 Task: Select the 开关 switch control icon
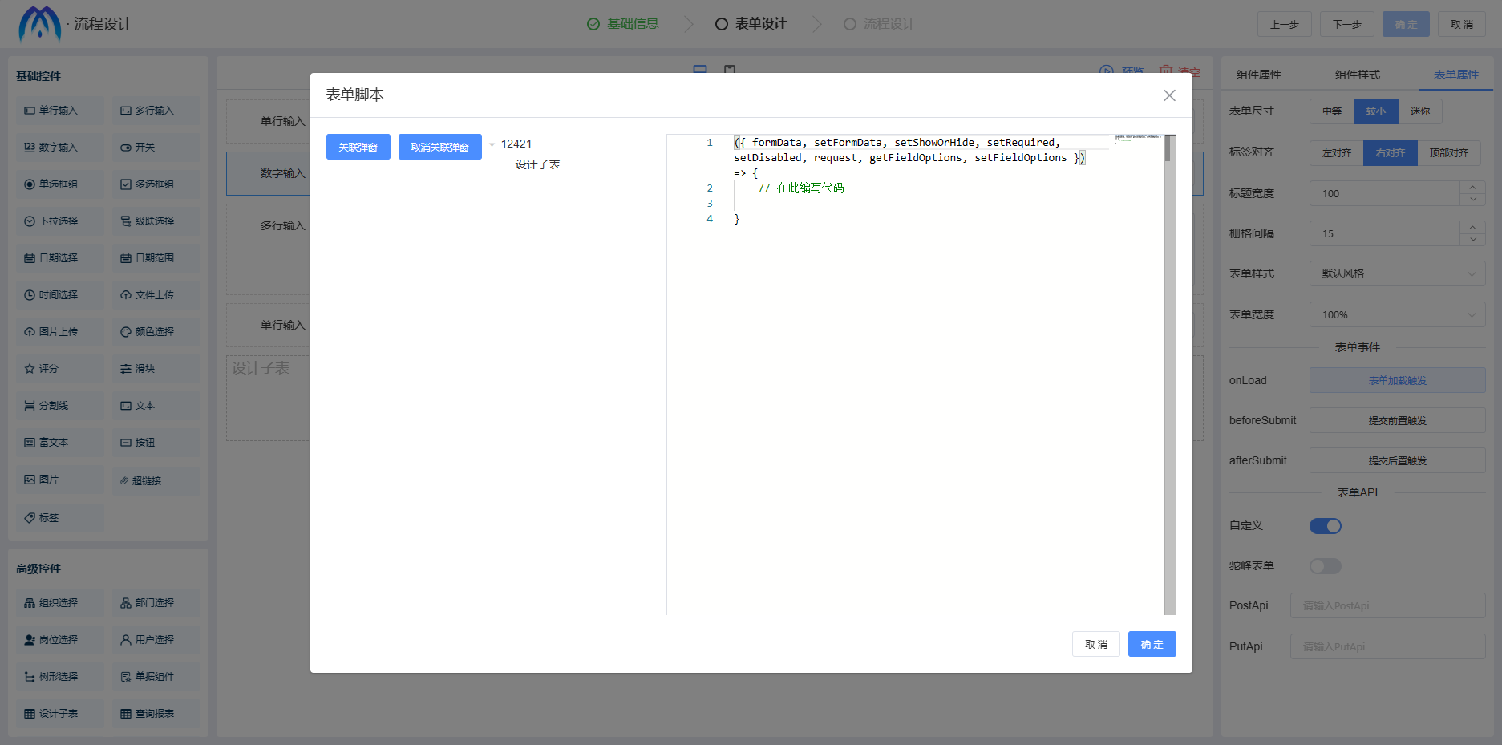(126, 148)
